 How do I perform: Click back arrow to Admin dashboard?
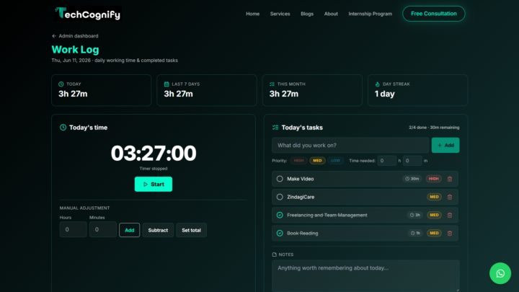click(54, 36)
